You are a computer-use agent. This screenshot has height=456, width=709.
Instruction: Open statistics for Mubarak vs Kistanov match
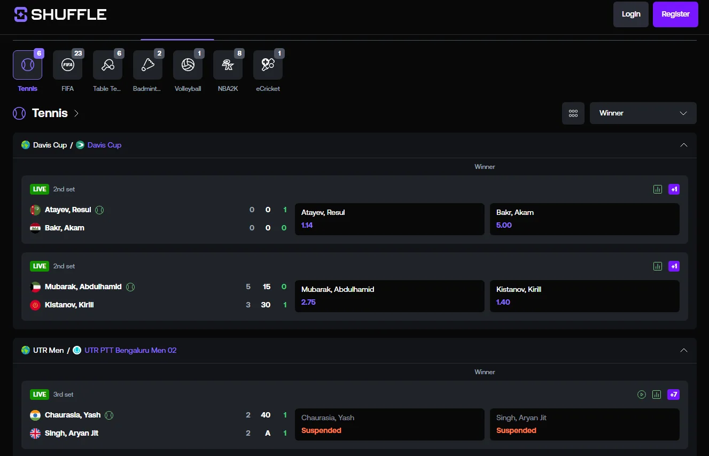(658, 266)
